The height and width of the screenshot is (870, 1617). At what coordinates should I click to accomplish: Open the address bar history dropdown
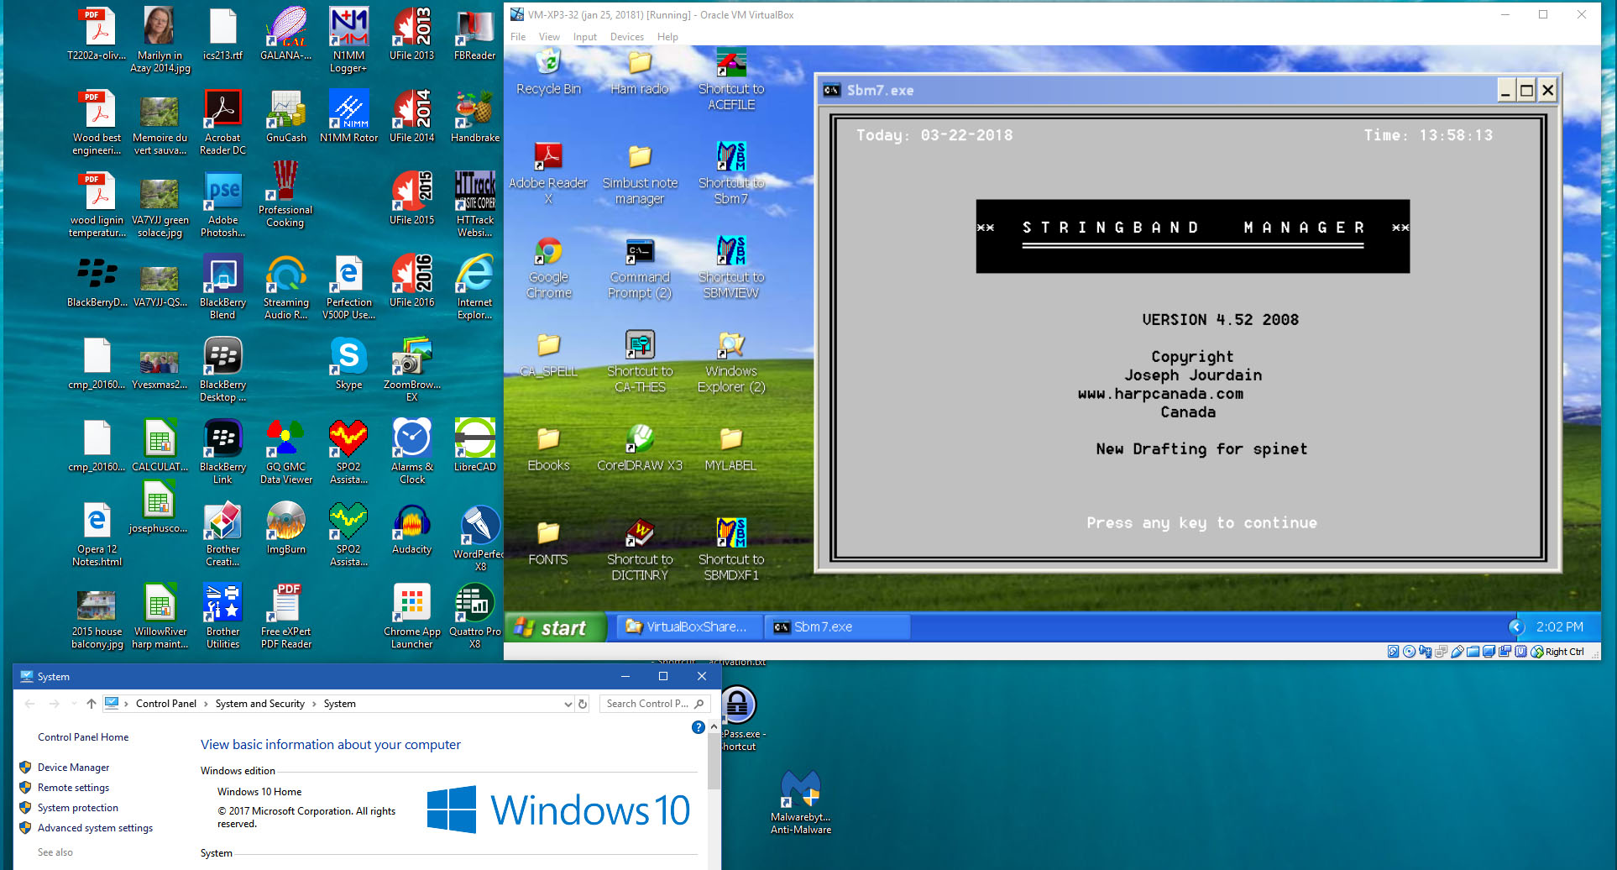[x=568, y=705]
